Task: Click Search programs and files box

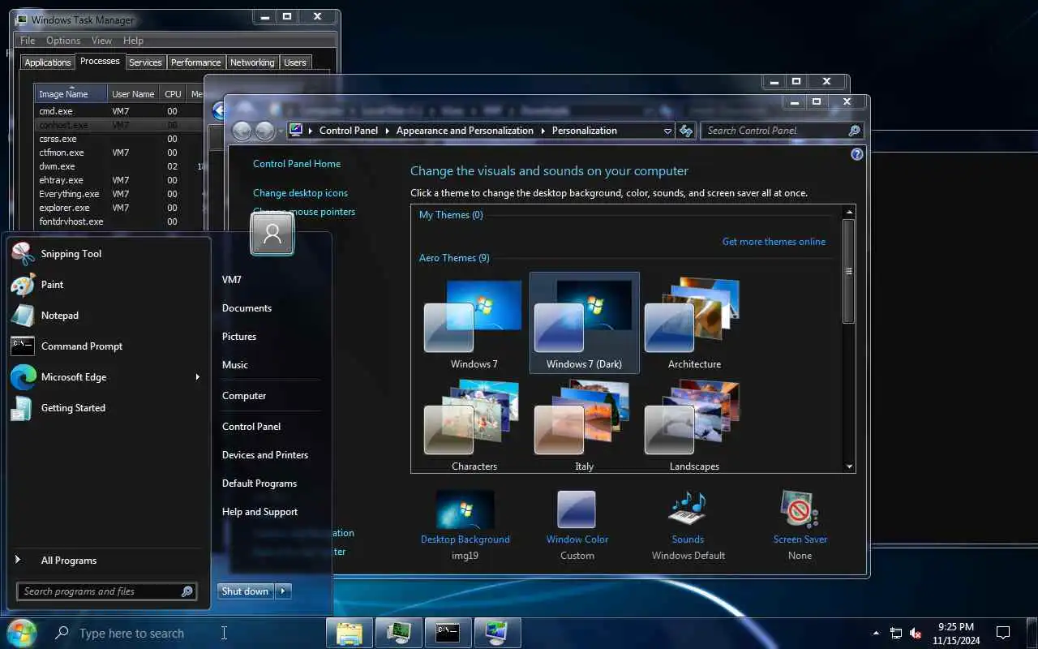Action: point(106,591)
